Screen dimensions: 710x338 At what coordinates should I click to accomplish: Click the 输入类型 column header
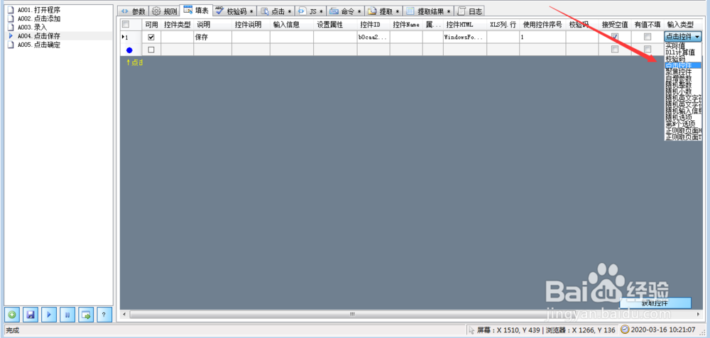coord(683,24)
